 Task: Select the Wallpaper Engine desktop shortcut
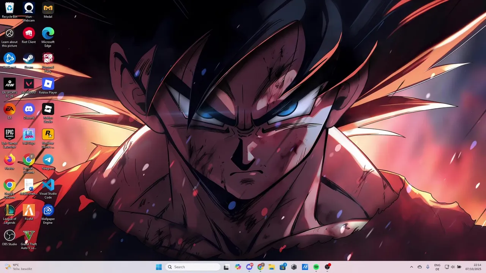point(48,214)
